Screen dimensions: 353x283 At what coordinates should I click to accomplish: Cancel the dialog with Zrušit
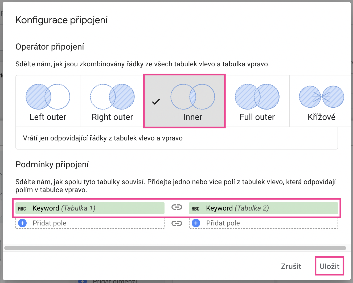[x=291, y=266]
